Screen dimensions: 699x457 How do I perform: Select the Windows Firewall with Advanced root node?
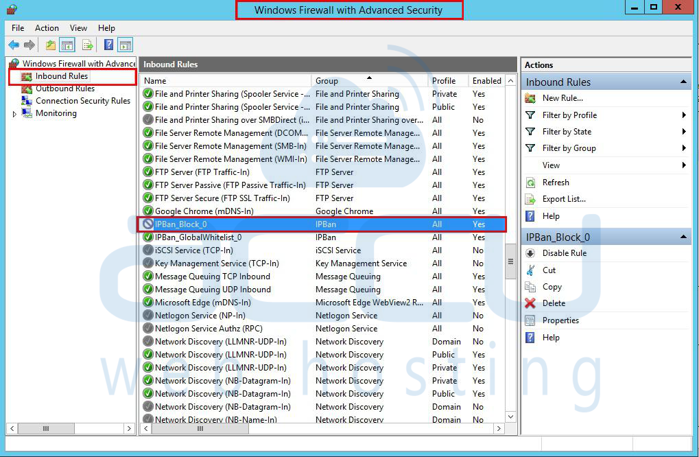pyautogui.click(x=79, y=64)
